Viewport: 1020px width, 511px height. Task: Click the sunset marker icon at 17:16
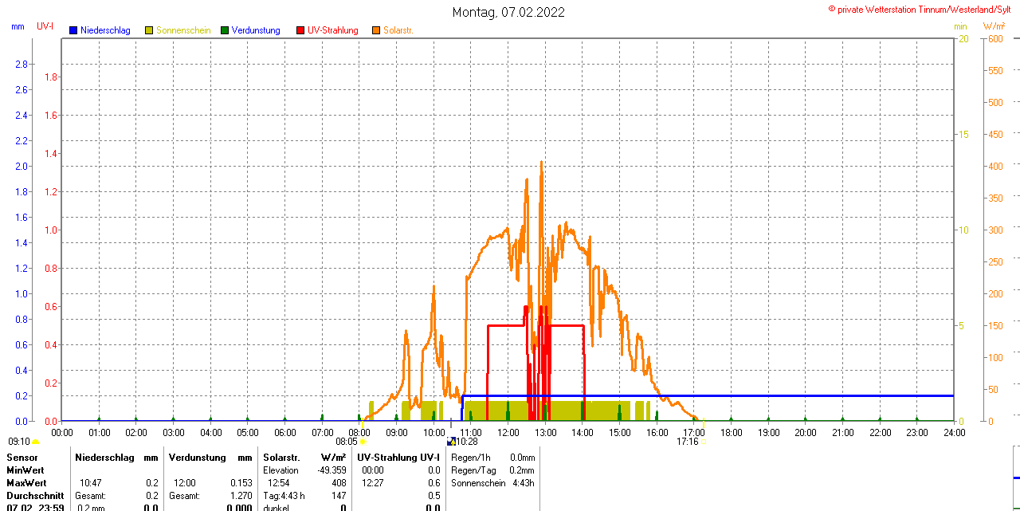click(x=702, y=441)
